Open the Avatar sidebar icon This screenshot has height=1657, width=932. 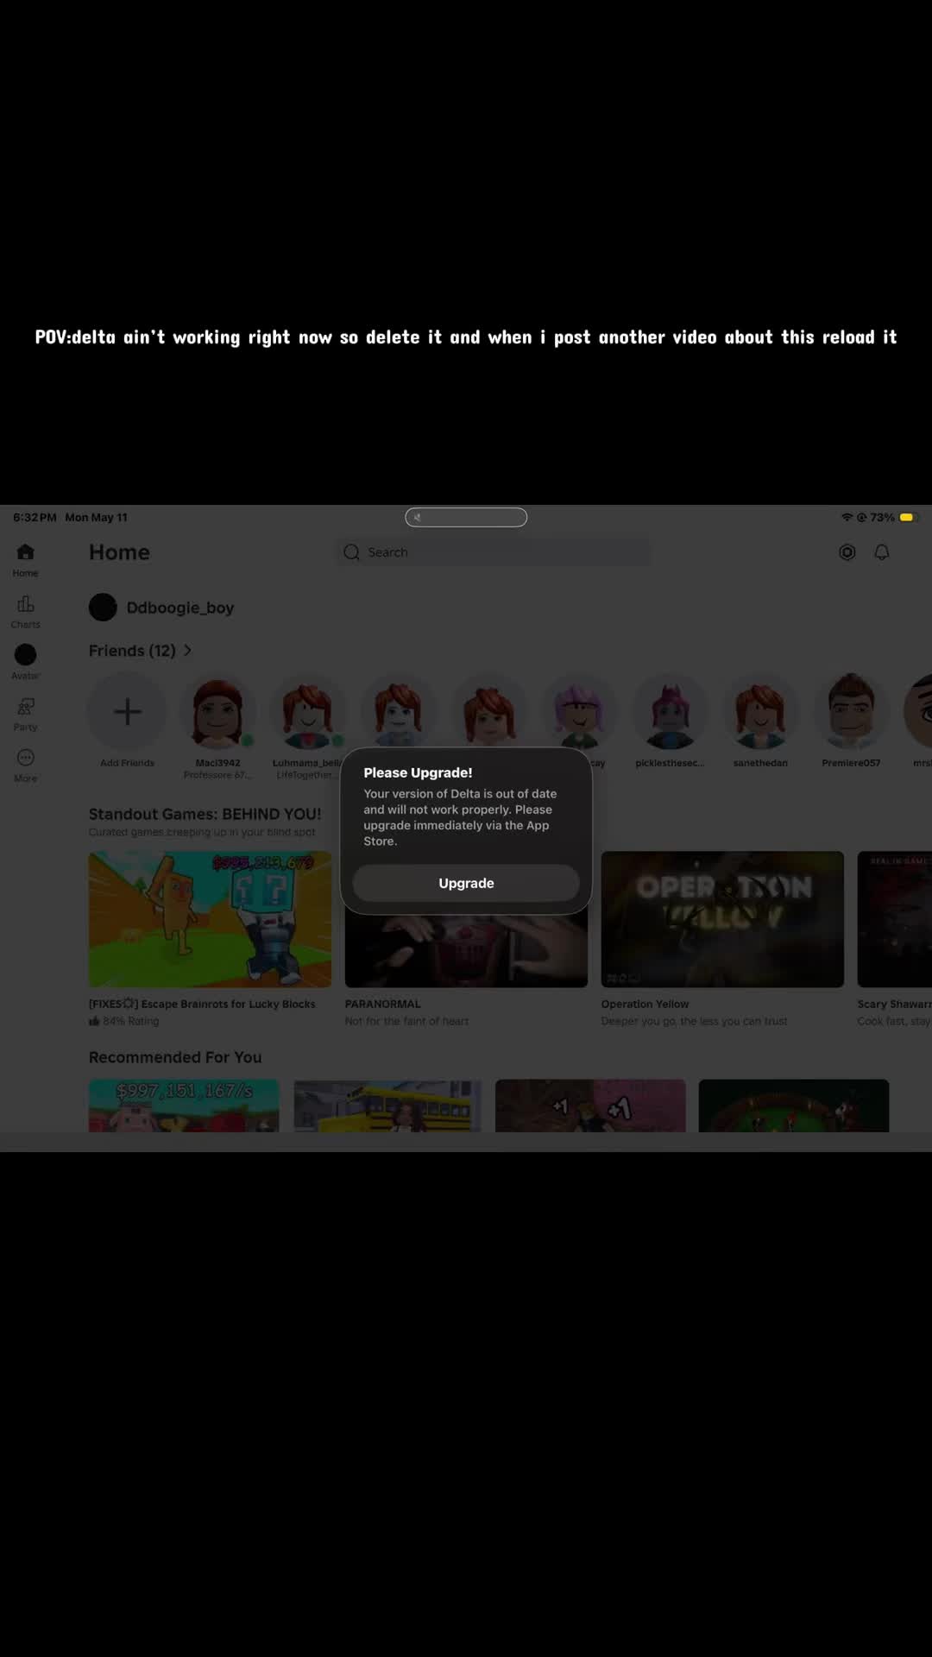(x=25, y=662)
